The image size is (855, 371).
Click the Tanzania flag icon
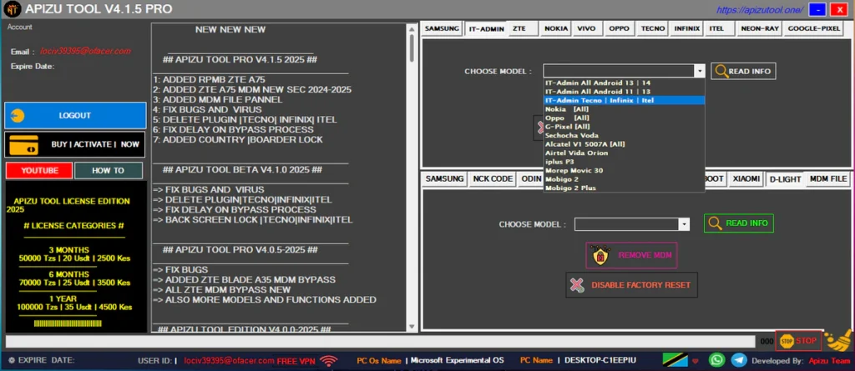pyautogui.click(x=675, y=360)
